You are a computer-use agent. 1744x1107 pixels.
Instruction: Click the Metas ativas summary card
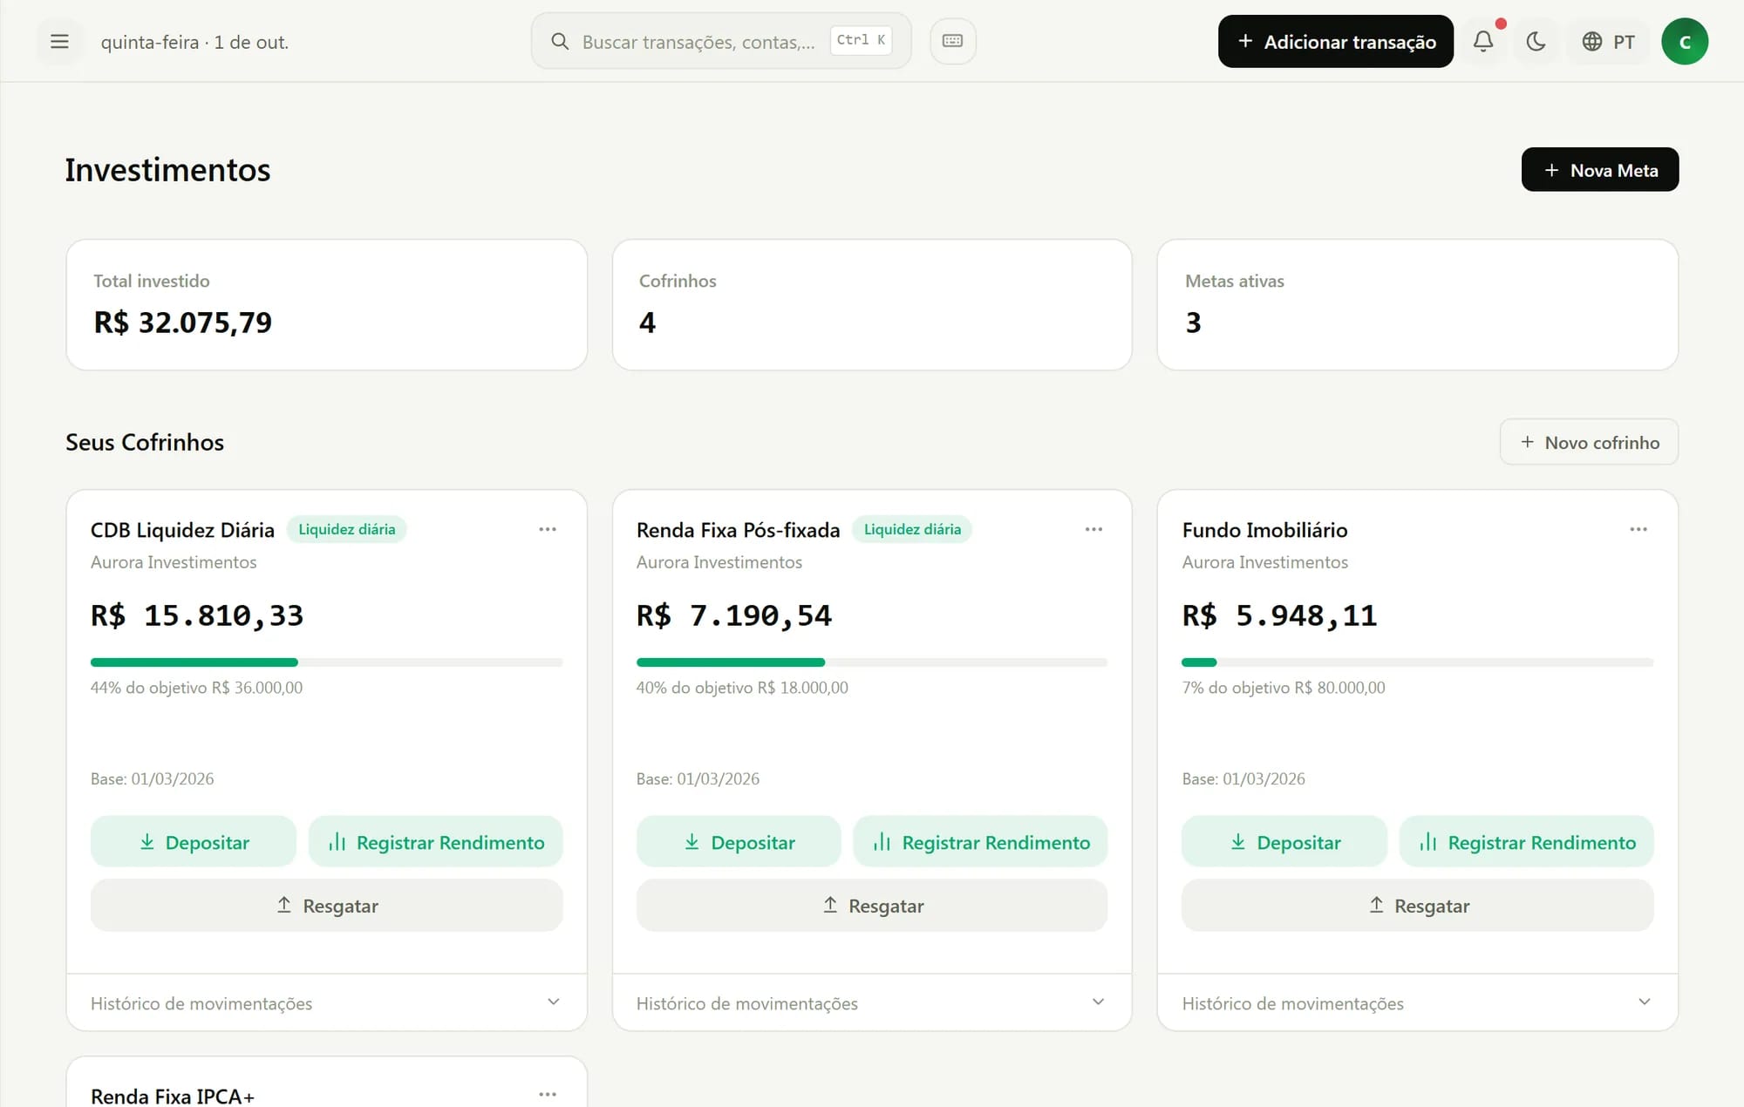tap(1418, 305)
